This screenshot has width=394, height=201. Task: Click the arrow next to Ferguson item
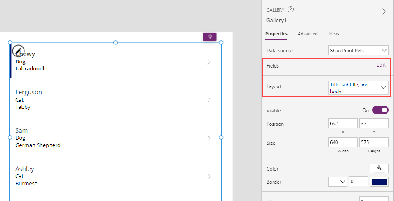click(209, 100)
